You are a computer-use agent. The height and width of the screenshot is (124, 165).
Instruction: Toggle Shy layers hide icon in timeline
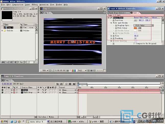click(66, 84)
